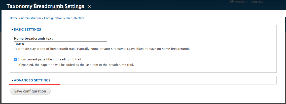286x104 pixels.
Task: Open the Administration breadcrumb link
Action: (x=31, y=18)
